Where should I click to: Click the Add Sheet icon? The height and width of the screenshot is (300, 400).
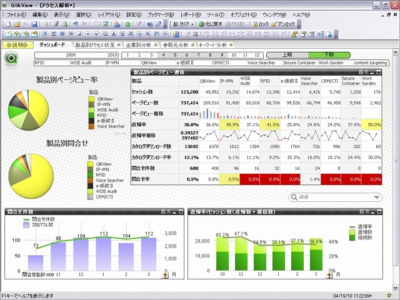9,34
